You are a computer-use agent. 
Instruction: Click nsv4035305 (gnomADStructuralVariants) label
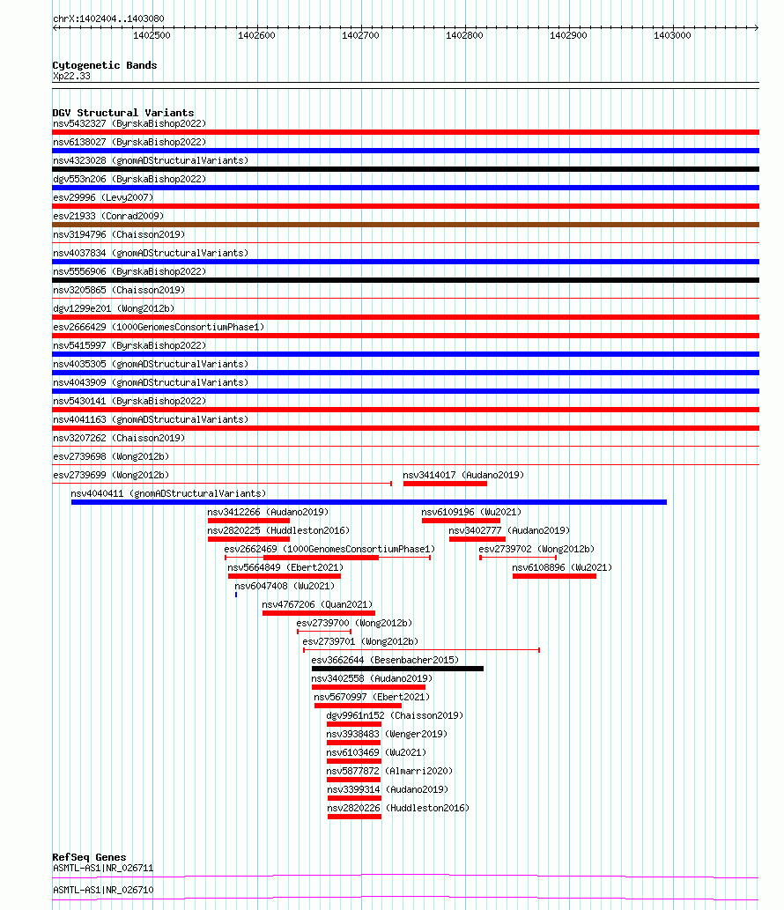click(x=151, y=365)
